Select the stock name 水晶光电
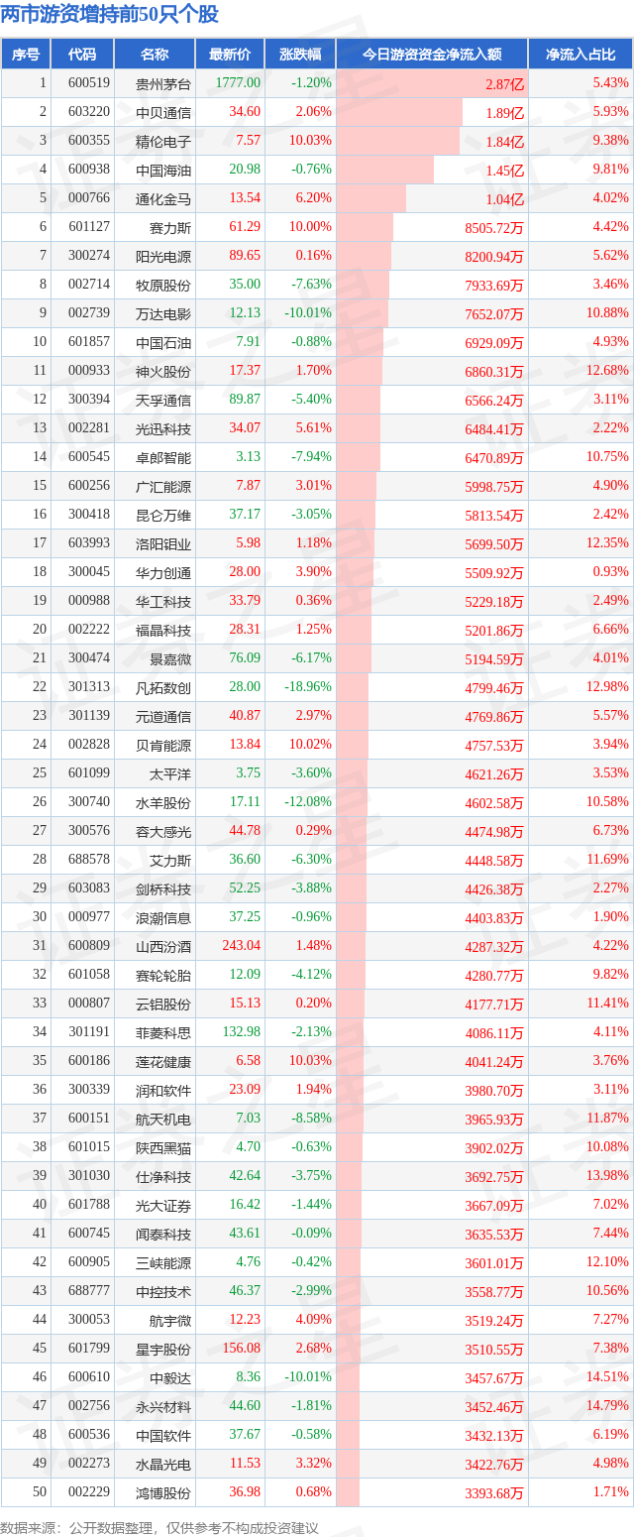The width and height of the screenshot is (634, 1537). (x=164, y=1464)
